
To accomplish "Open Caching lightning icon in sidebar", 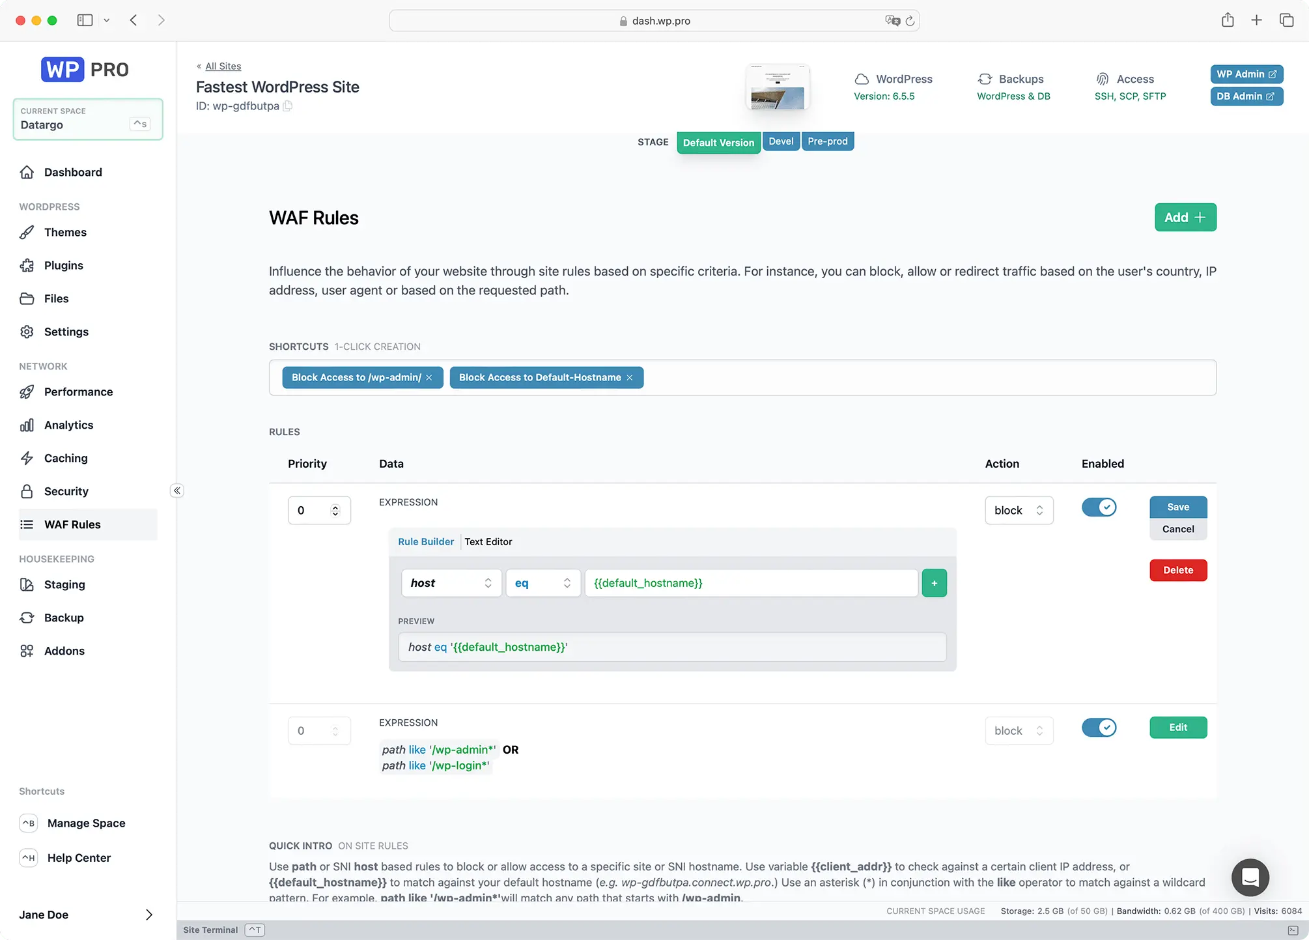I will click(x=27, y=458).
